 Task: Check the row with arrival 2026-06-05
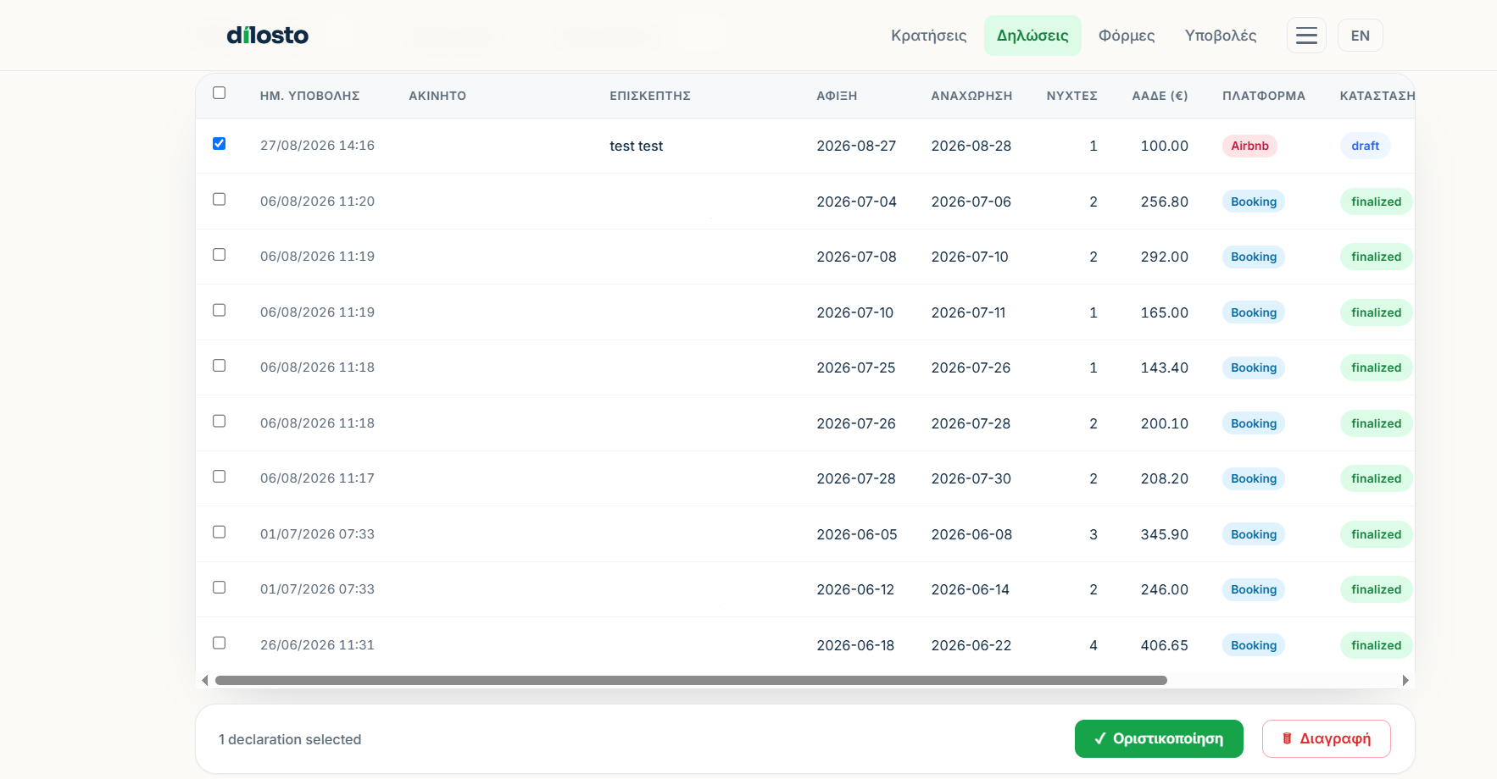219,532
